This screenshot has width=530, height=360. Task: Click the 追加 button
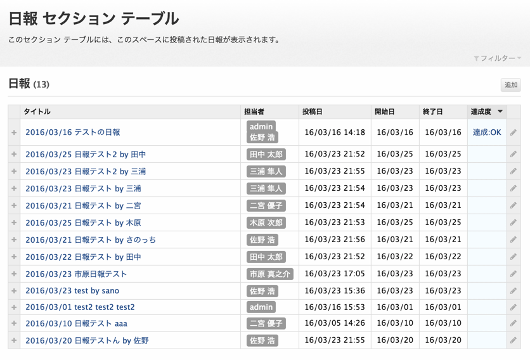click(510, 85)
